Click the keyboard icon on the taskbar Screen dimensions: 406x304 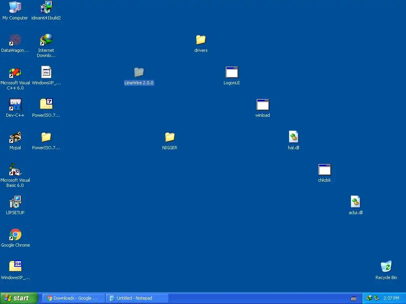(x=354, y=298)
